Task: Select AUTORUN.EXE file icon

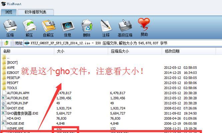Action: click(x=4, y=98)
